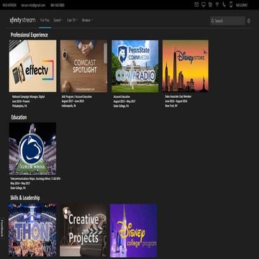Viewport: 259px width, 259px height.
Task: Select the Comcast Spotlight tile
Action: coord(83,66)
